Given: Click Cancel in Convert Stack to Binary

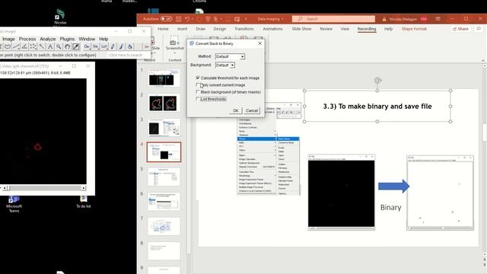Looking at the screenshot, I should (252, 110).
